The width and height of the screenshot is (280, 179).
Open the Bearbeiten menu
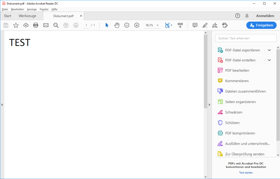tap(17, 9)
